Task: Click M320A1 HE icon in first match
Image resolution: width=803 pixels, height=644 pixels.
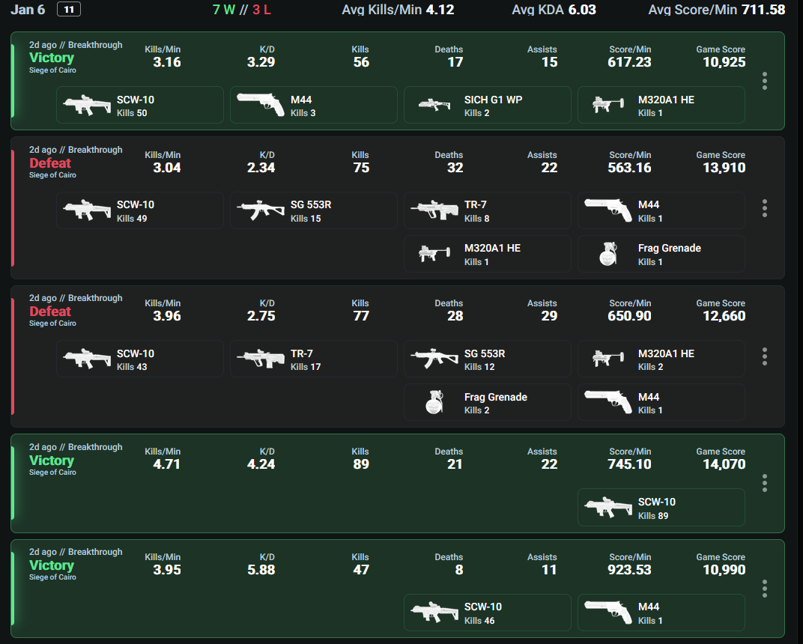Action: click(x=608, y=105)
